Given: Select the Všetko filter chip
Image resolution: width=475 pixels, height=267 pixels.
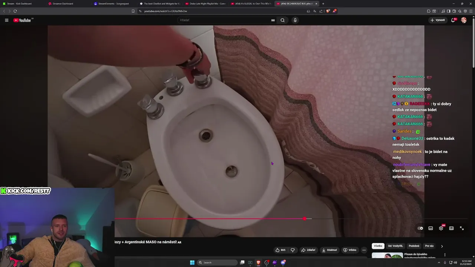Looking at the screenshot, I should (x=378, y=246).
